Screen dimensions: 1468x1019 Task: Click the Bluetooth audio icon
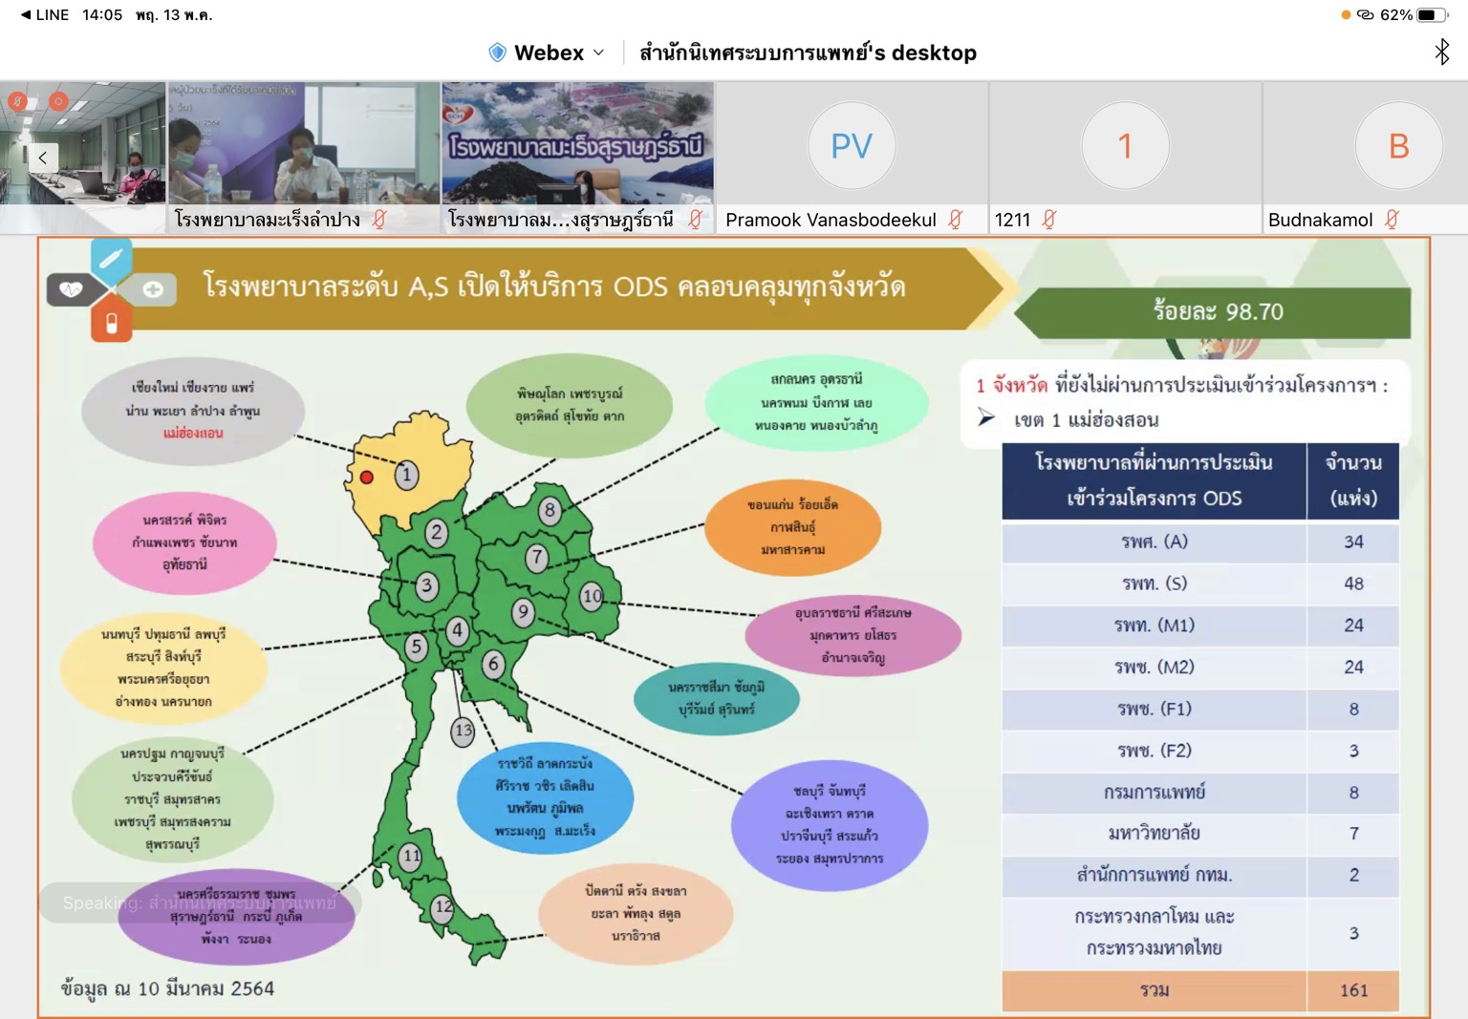point(1441,53)
